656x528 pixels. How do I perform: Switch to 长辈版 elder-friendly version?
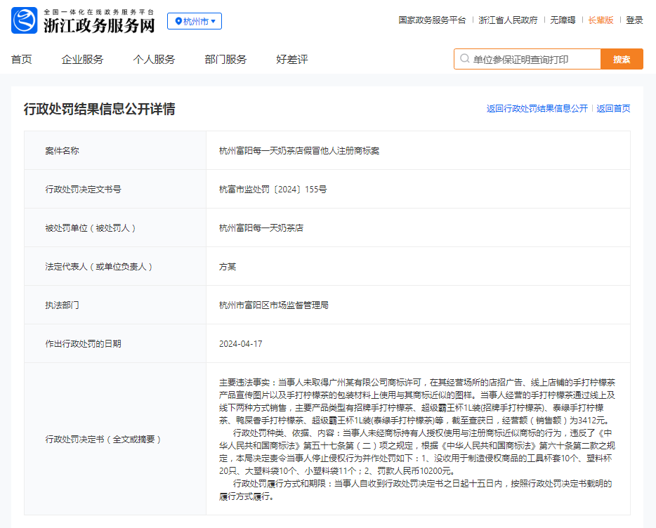(601, 20)
